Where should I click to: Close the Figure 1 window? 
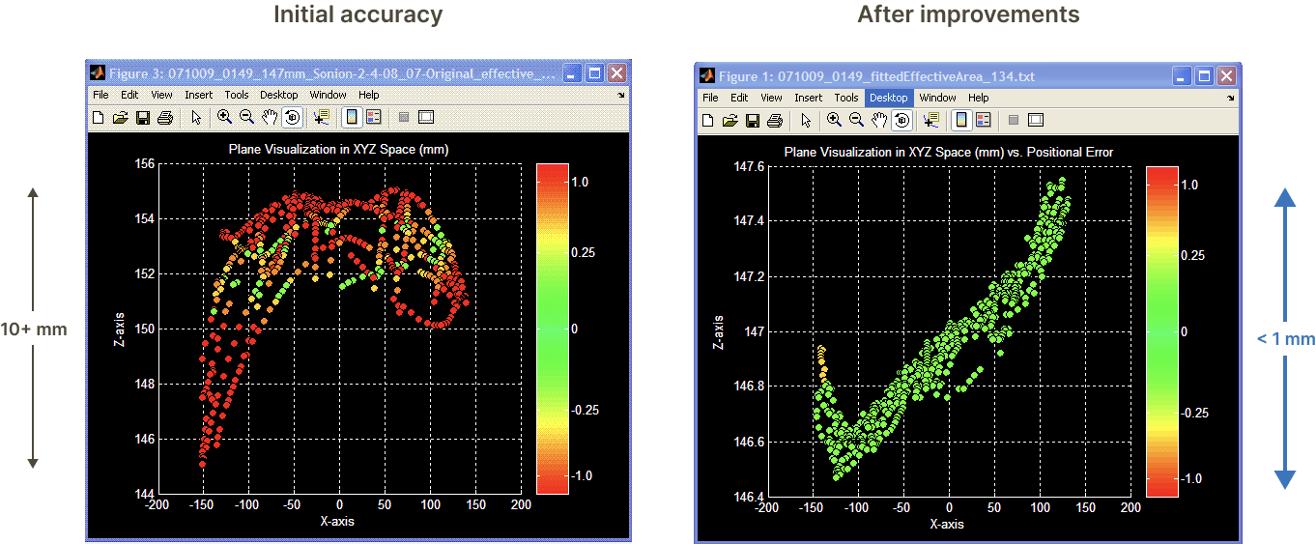click(x=1227, y=75)
